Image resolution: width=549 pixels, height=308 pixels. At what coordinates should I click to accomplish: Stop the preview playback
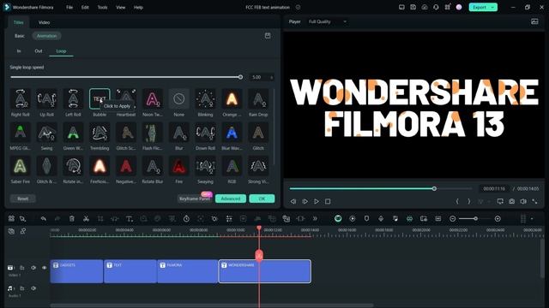tap(328, 202)
